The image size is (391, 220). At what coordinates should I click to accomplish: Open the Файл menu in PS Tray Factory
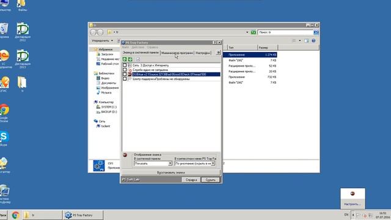click(x=125, y=47)
